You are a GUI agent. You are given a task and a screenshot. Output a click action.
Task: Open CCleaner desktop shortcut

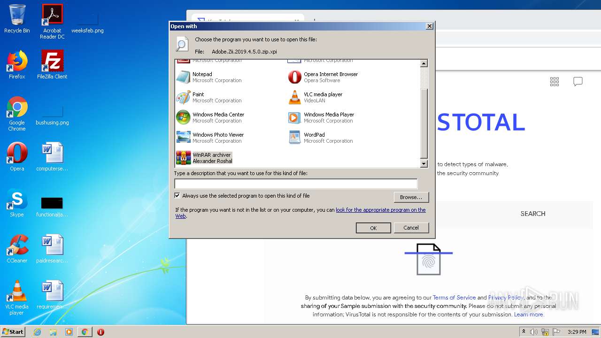(x=17, y=249)
